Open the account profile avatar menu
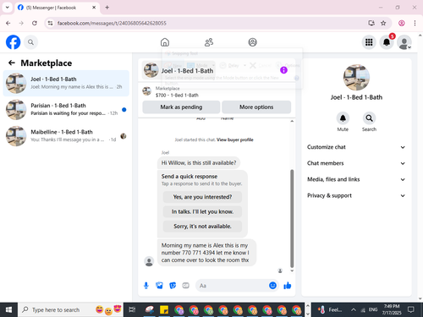 (x=404, y=42)
